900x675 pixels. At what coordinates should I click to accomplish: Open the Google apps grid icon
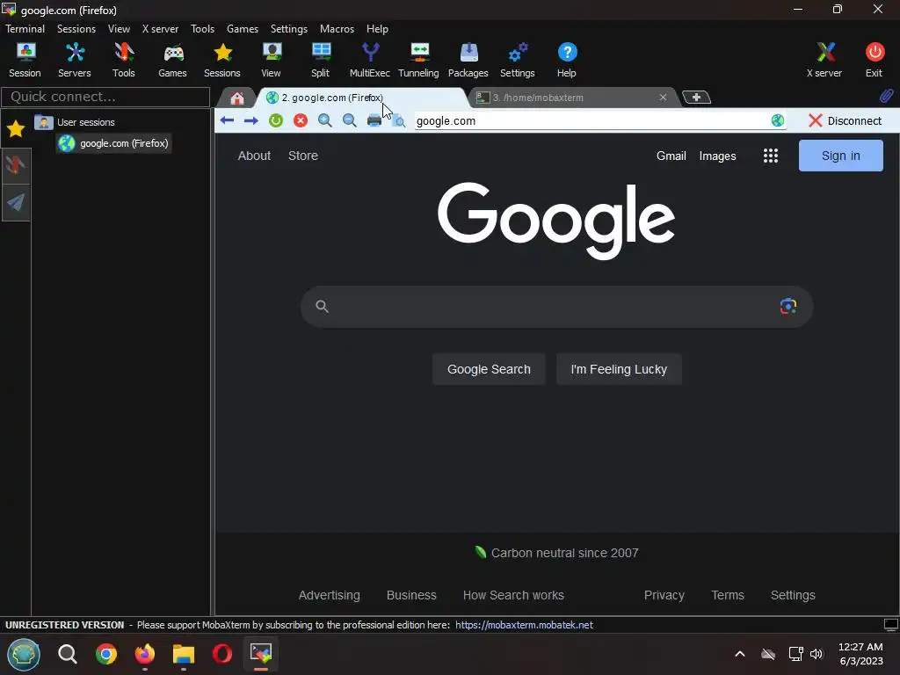771,156
